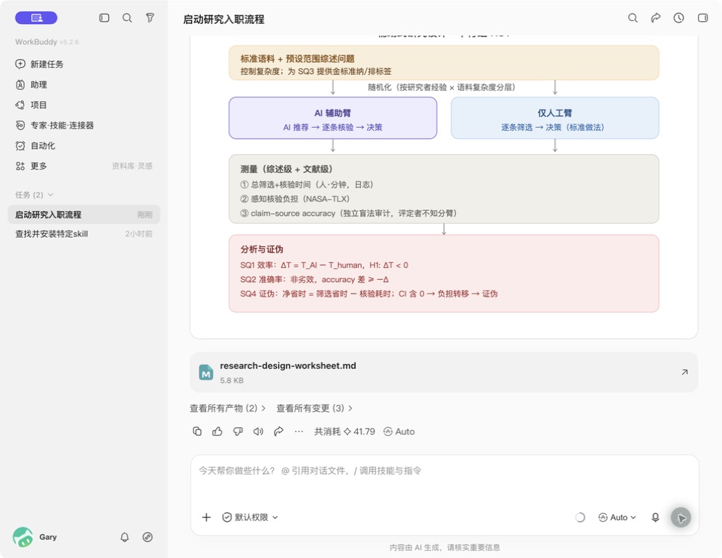
Task: Open sidebar search magnifier icon
Action: pos(127,18)
